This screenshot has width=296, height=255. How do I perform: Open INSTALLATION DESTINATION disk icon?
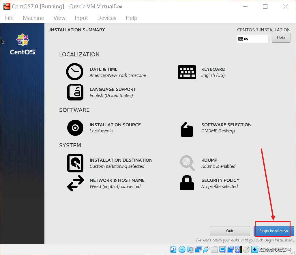click(75, 163)
